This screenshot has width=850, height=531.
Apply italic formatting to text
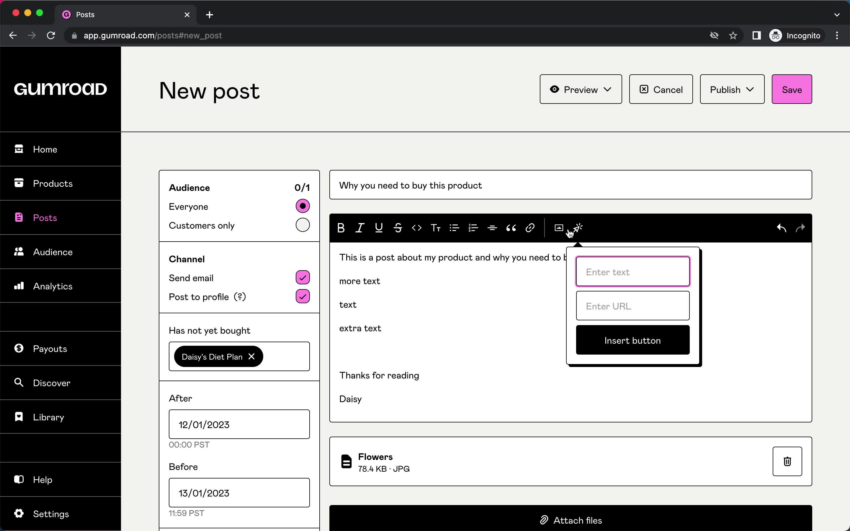pos(360,227)
